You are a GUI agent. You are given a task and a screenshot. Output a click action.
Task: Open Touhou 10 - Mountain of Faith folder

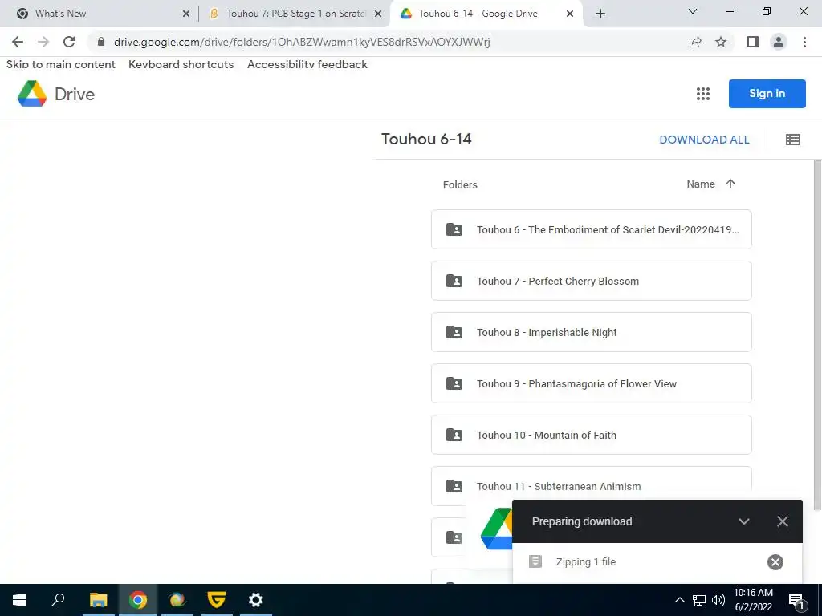(592, 435)
